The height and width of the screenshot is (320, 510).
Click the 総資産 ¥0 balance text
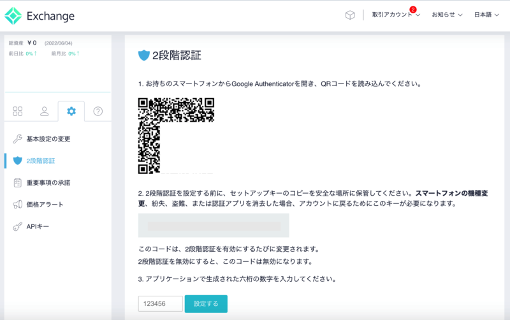22,43
